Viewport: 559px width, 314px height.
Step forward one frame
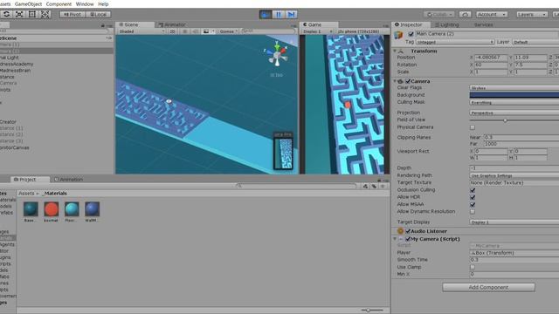click(291, 15)
